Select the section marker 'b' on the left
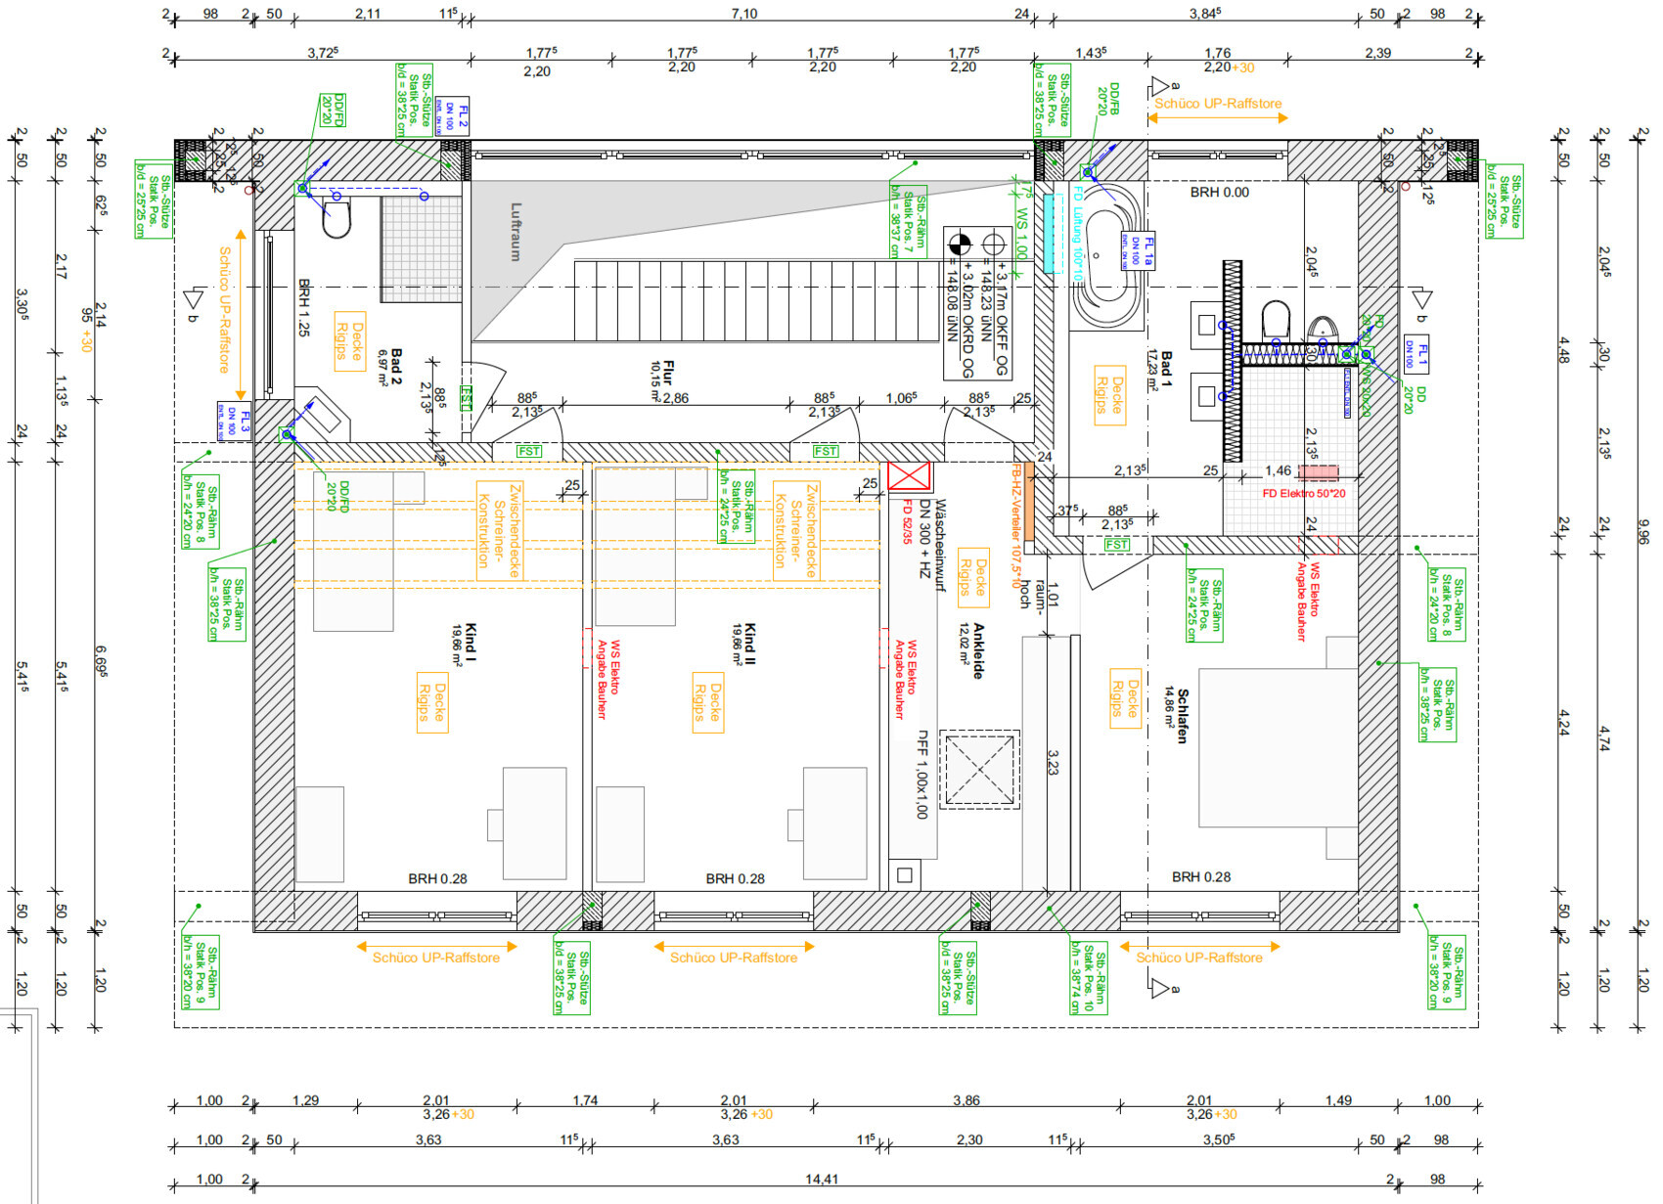 coord(194,297)
